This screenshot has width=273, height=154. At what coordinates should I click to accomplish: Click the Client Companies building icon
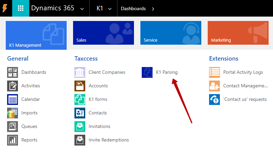[80, 72]
